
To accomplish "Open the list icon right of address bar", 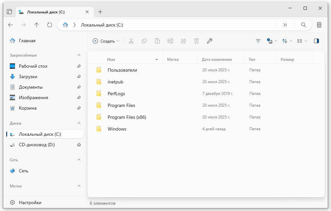I will (x=319, y=25).
